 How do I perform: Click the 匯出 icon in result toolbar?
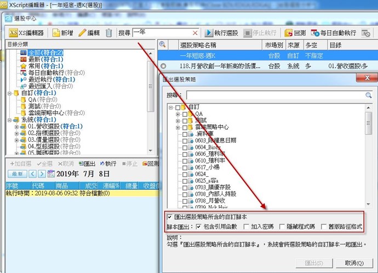[x=82, y=164]
